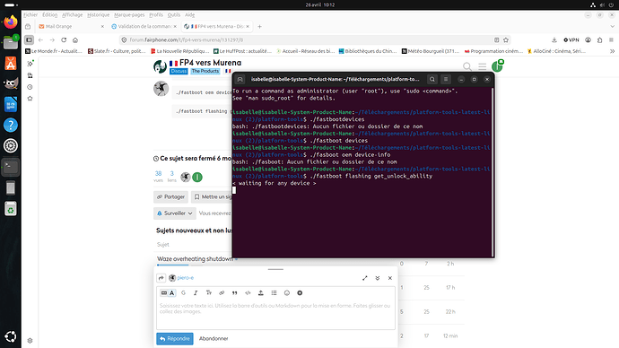Open the Le Monde.fr bookmark

click(x=54, y=51)
